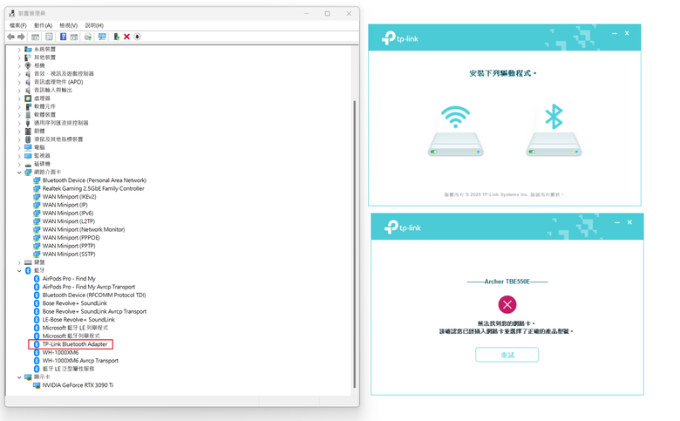Select WAN Miniport (IKEv2) entry

[x=69, y=197]
